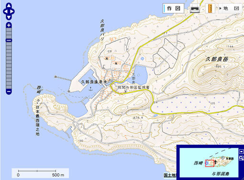Click the 与那国島 island in overview
Image resolution: width=244 pixels, height=180 pixels.
pos(221,174)
